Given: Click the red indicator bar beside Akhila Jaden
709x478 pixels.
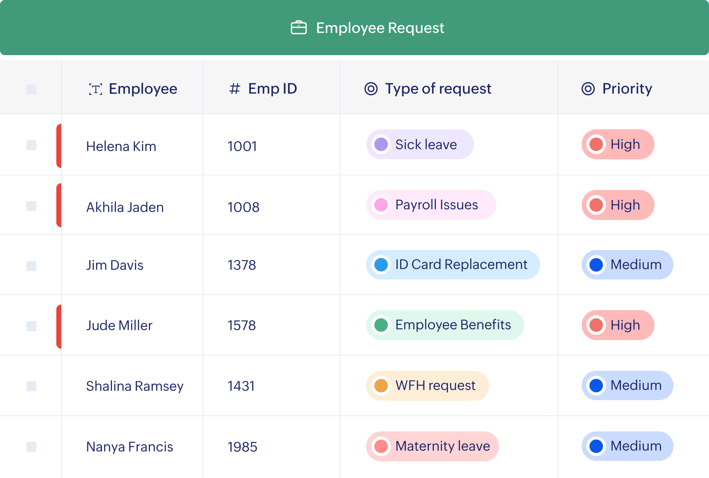Looking at the screenshot, I should pyautogui.click(x=59, y=205).
